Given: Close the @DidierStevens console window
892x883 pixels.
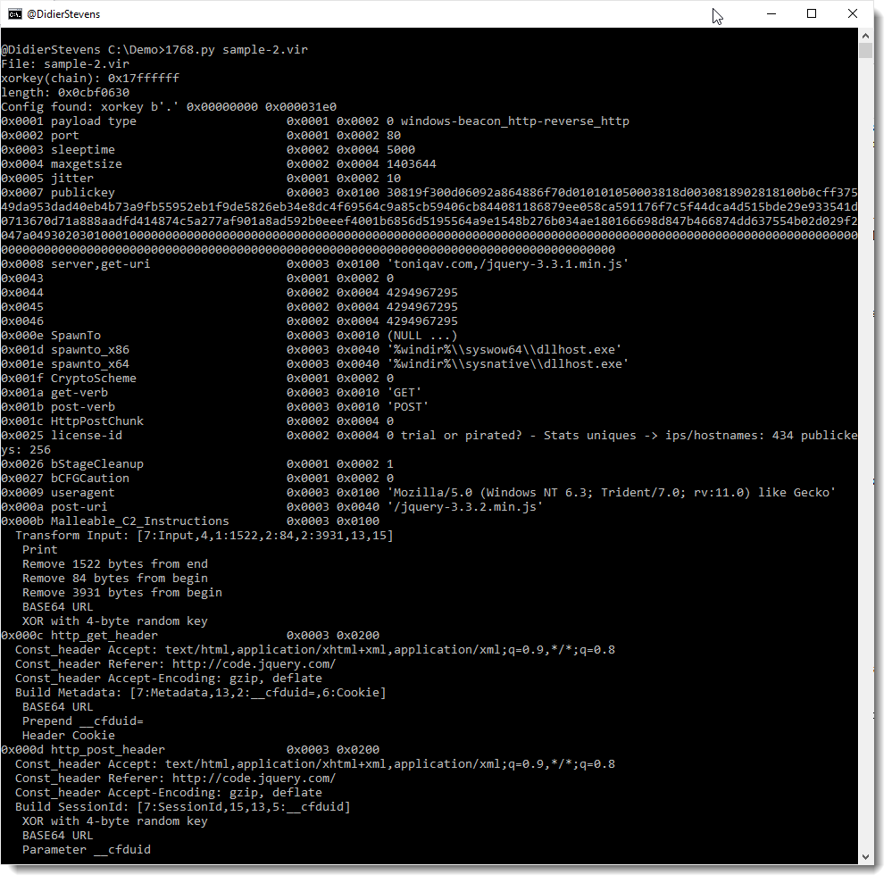Looking at the screenshot, I should click(852, 14).
